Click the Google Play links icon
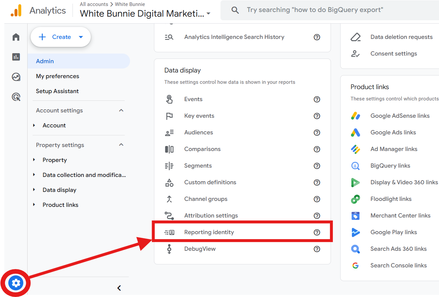 tap(356, 232)
